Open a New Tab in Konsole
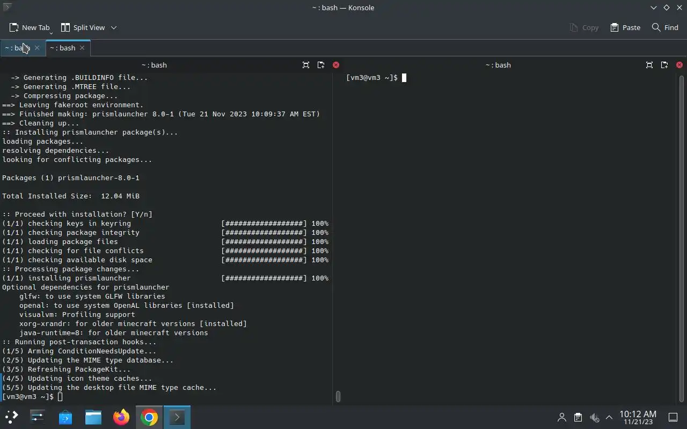The image size is (687, 429). click(29, 27)
